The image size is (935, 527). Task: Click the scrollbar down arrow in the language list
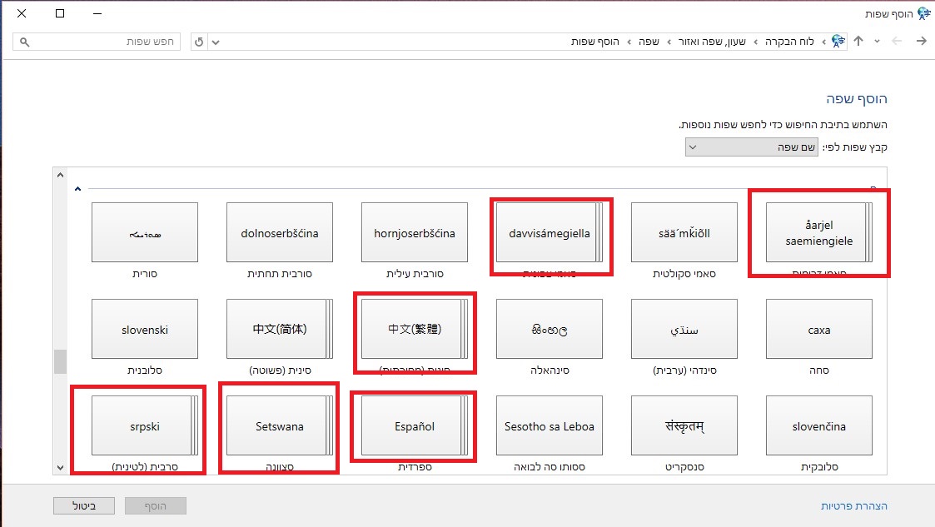(x=59, y=468)
